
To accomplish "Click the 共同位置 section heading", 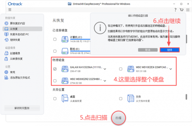I will click(58, 90).
